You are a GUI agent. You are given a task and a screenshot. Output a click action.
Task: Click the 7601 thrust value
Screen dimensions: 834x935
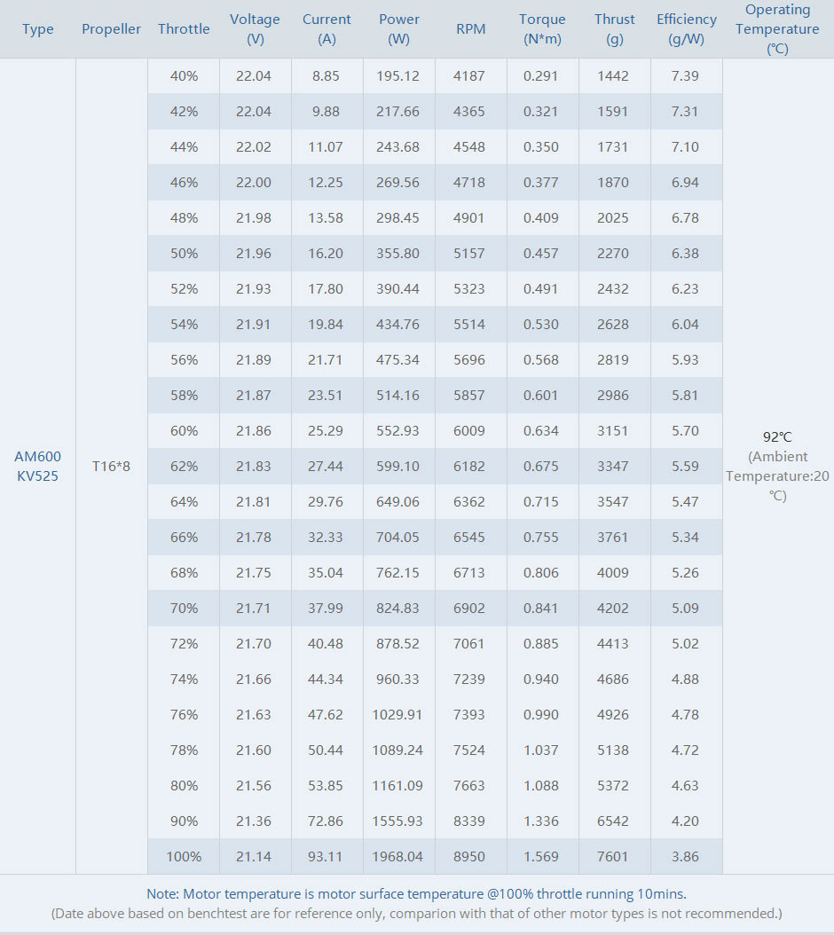pos(613,857)
